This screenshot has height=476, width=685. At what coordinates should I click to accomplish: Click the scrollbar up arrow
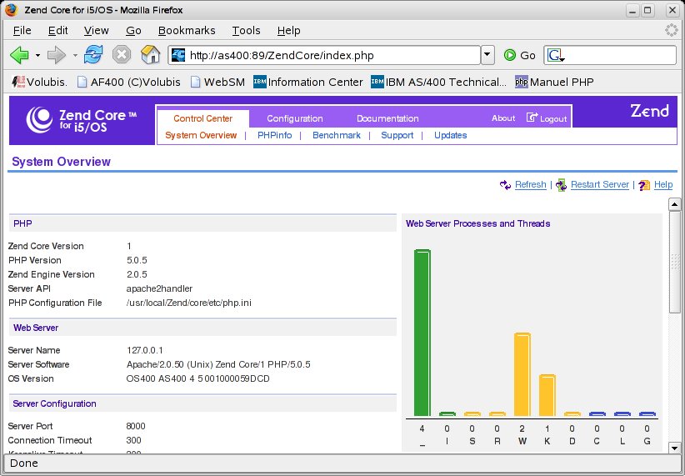tap(674, 204)
